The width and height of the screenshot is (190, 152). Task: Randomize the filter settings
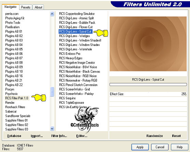coord(155,136)
